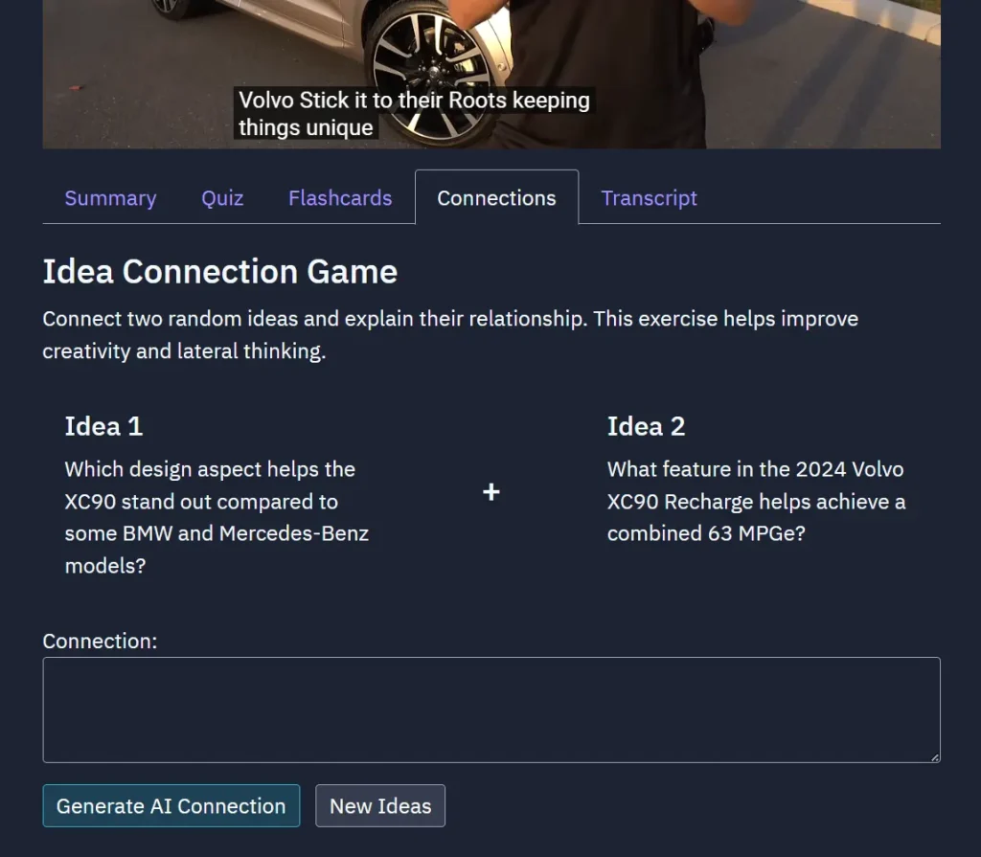This screenshot has width=981, height=857.
Task: Click the Generate AI Connection button
Action: click(171, 805)
